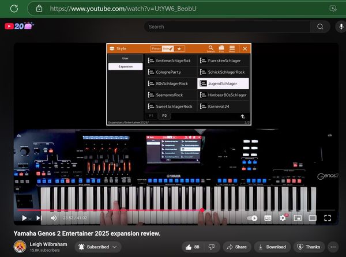Click the Download button
Viewport: 346px width, 257px height.
272,247
